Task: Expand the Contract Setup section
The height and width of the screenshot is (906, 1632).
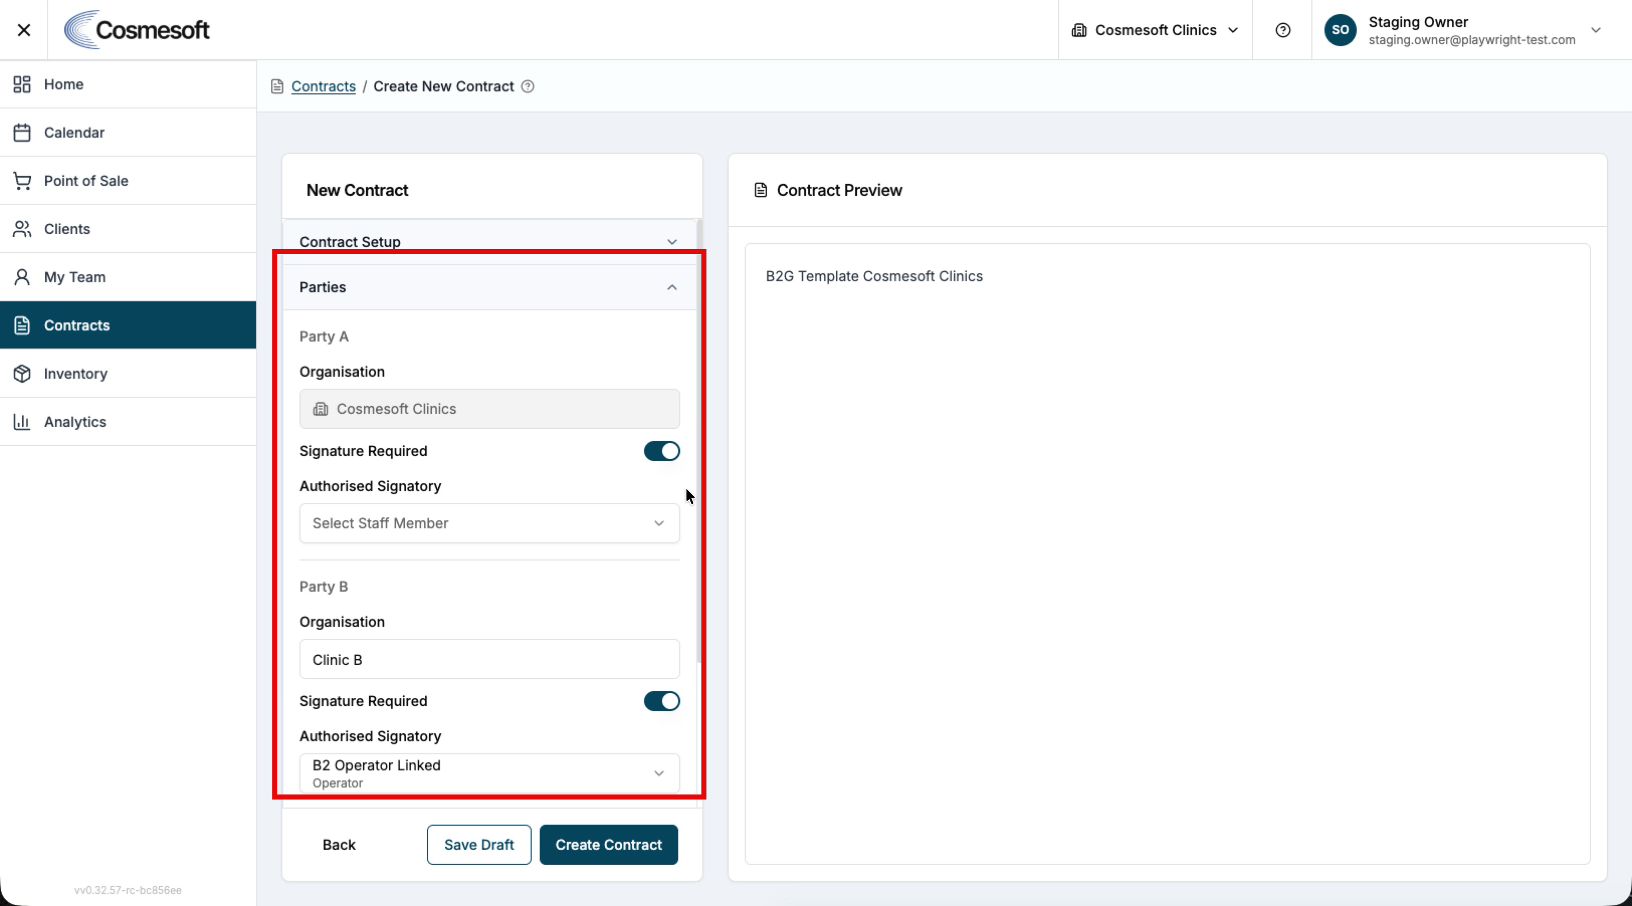Action: point(489,242)
